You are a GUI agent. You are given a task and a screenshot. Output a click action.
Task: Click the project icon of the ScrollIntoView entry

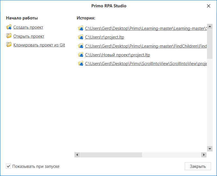point(81,63)
